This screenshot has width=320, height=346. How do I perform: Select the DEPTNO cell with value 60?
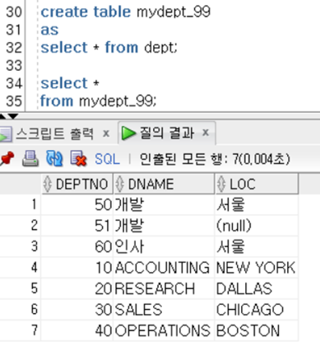(77, 246)
